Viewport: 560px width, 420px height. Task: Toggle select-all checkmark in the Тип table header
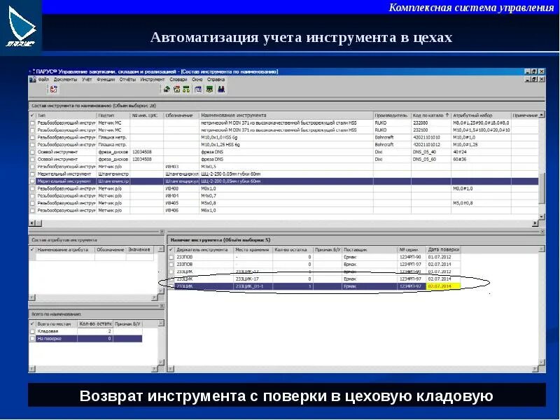(32, 115)
